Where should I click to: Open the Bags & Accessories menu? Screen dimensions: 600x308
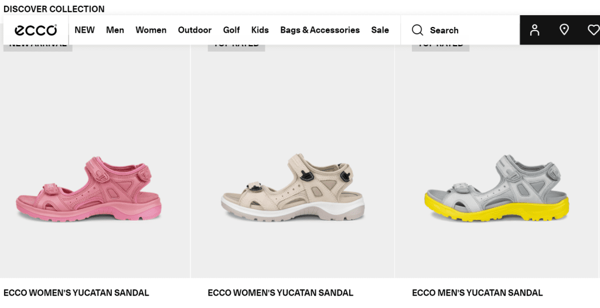pos(320,30)
